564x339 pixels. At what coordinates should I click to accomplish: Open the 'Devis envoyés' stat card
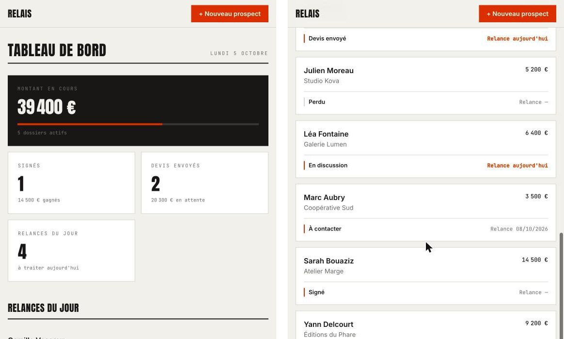[x=204, y=183]
